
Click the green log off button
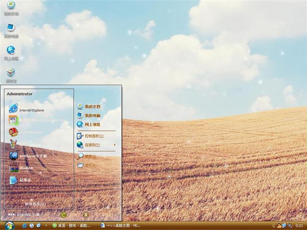pos(63,215)
